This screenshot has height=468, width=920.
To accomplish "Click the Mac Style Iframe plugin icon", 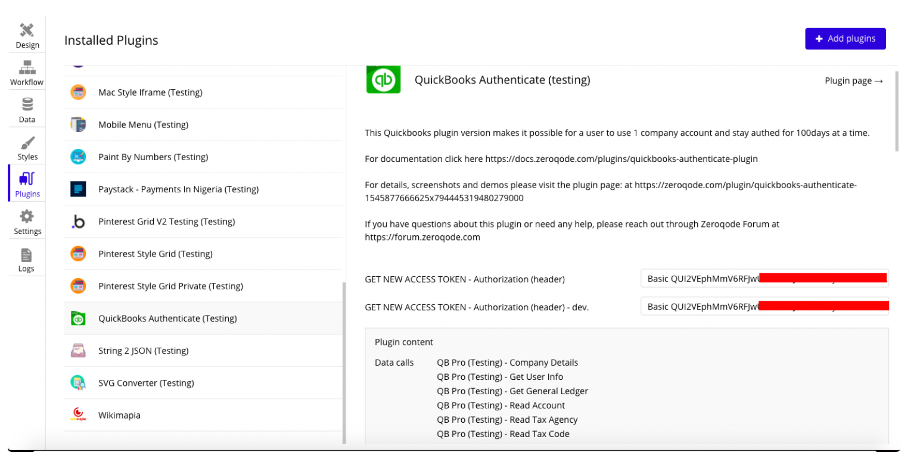I will (78, 92).
